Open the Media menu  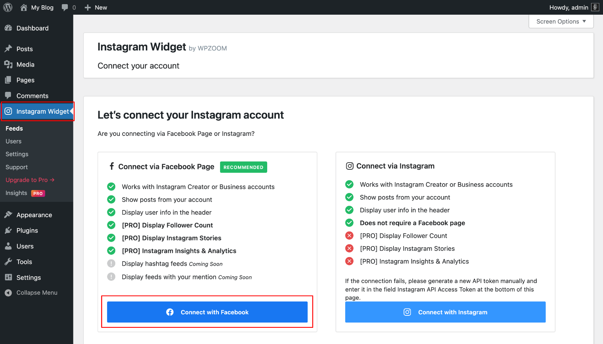[x=37, y=64]
